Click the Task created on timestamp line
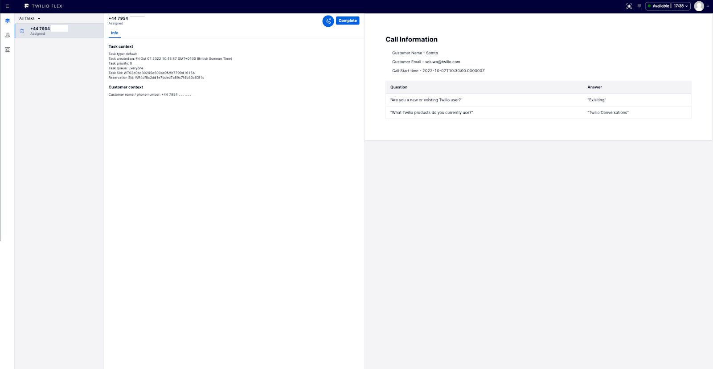This screenshot has height=369, width=713. [x=170, y=59]
